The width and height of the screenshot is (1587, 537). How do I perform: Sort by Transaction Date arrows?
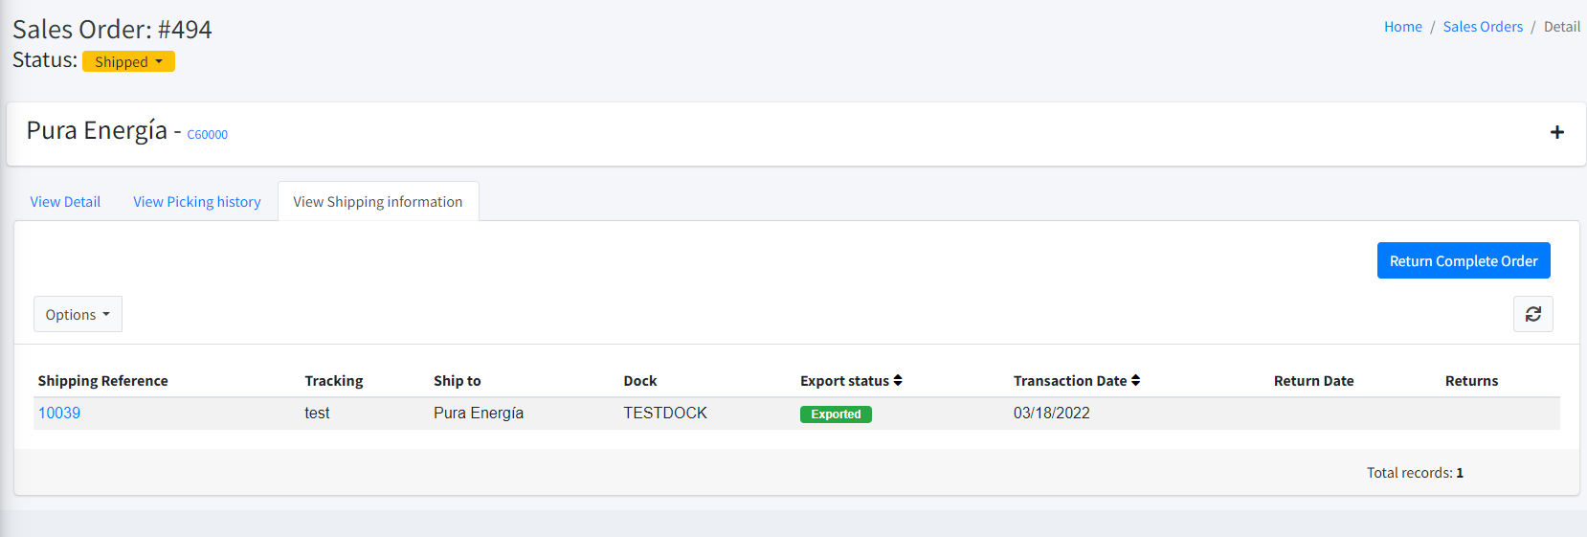(x=1135, y=381)
